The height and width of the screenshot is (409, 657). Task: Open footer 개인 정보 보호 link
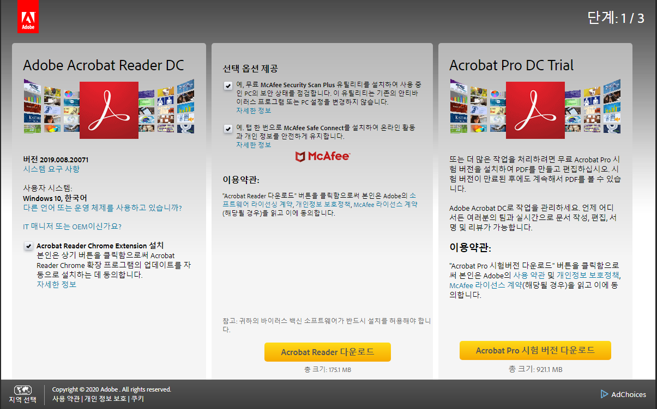click(x=106, y=399)
